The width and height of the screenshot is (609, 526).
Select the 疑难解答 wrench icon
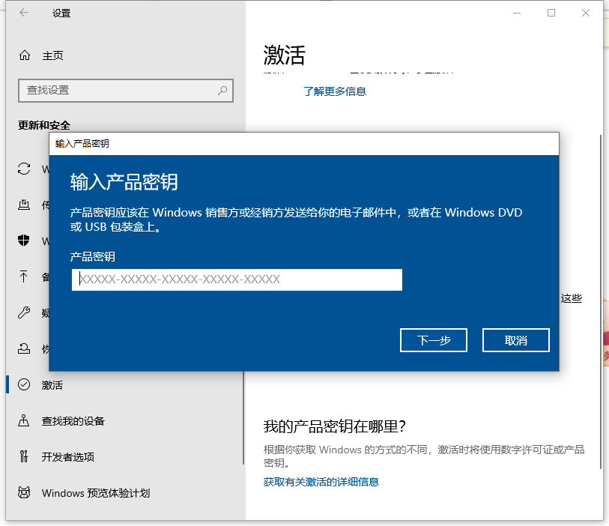[23, 312]
